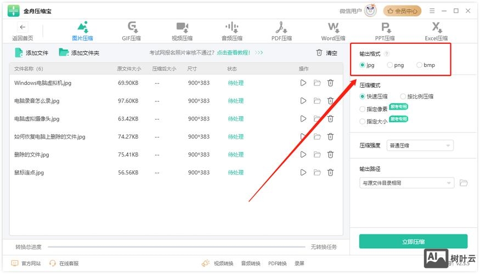This screenshot has width=480, height=274.
Task: Choose 按比例压缩 compression mode
Action: click(x=403, y=96)
